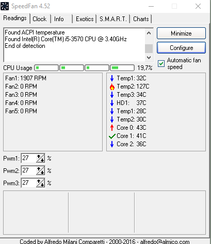Adjust Pwm1 value using its spinner arrows
The height and width of the screenshot is (244, 211).
point(40,158)
